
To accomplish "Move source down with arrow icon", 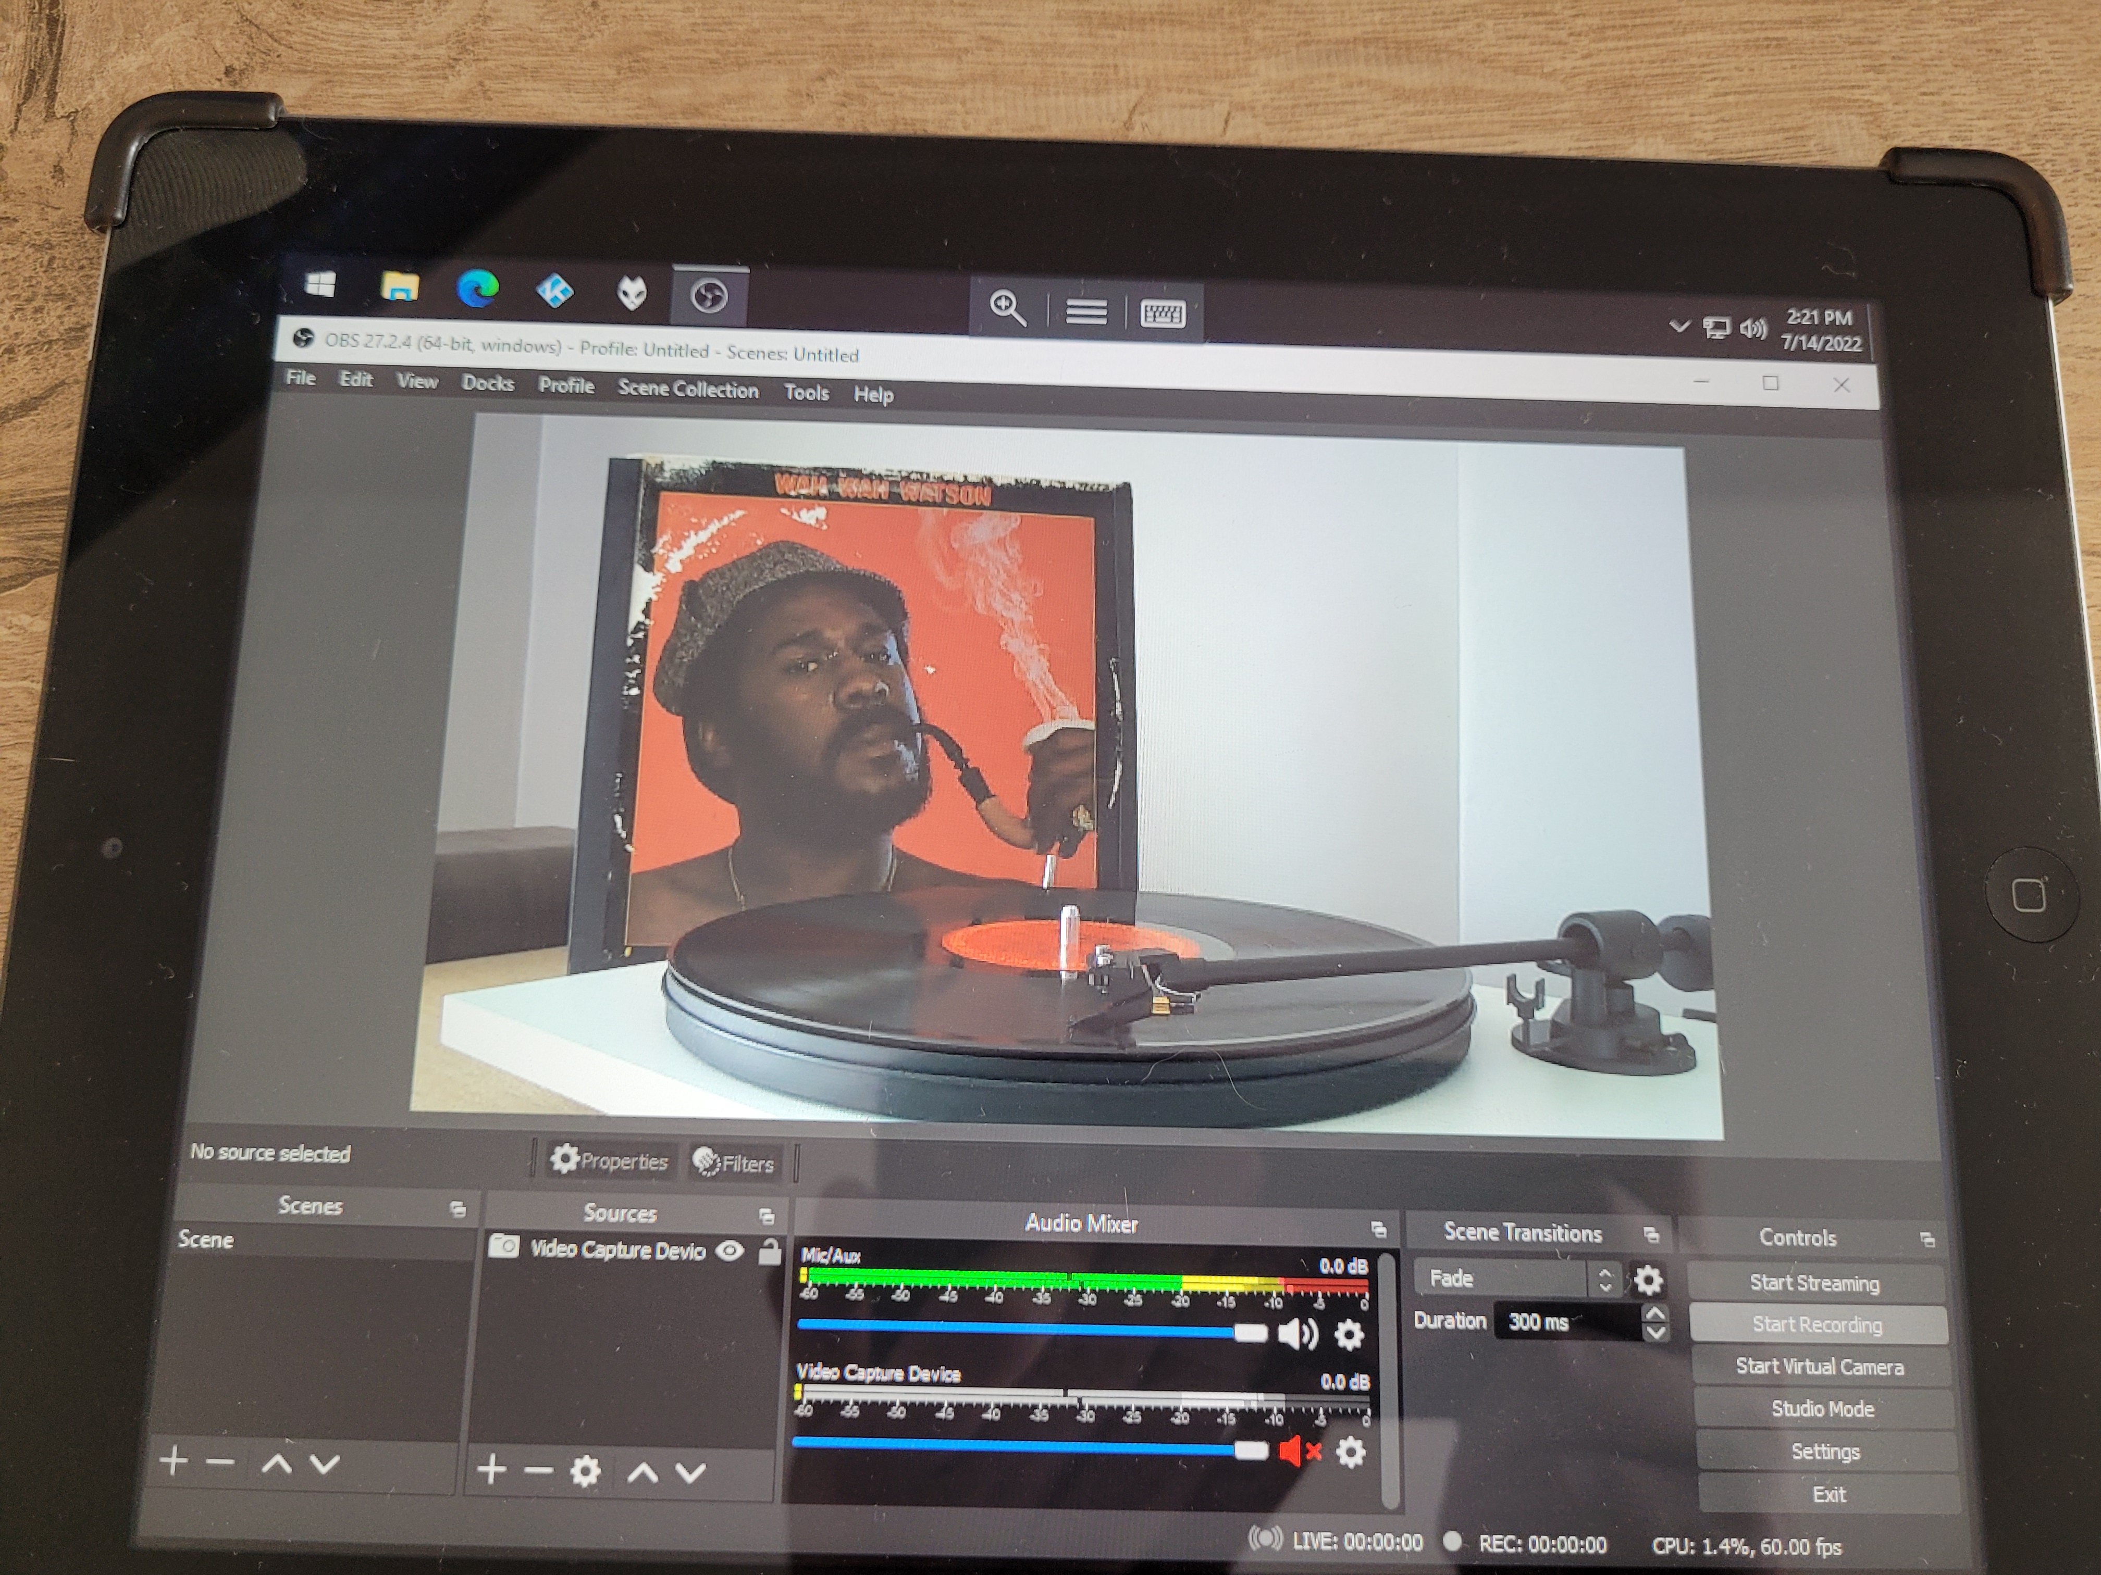I will tap(690, 1472).
